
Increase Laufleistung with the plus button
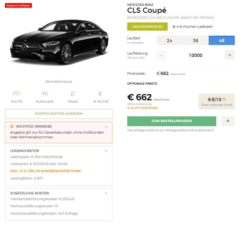pyautogui.click(x=230, y=55)
